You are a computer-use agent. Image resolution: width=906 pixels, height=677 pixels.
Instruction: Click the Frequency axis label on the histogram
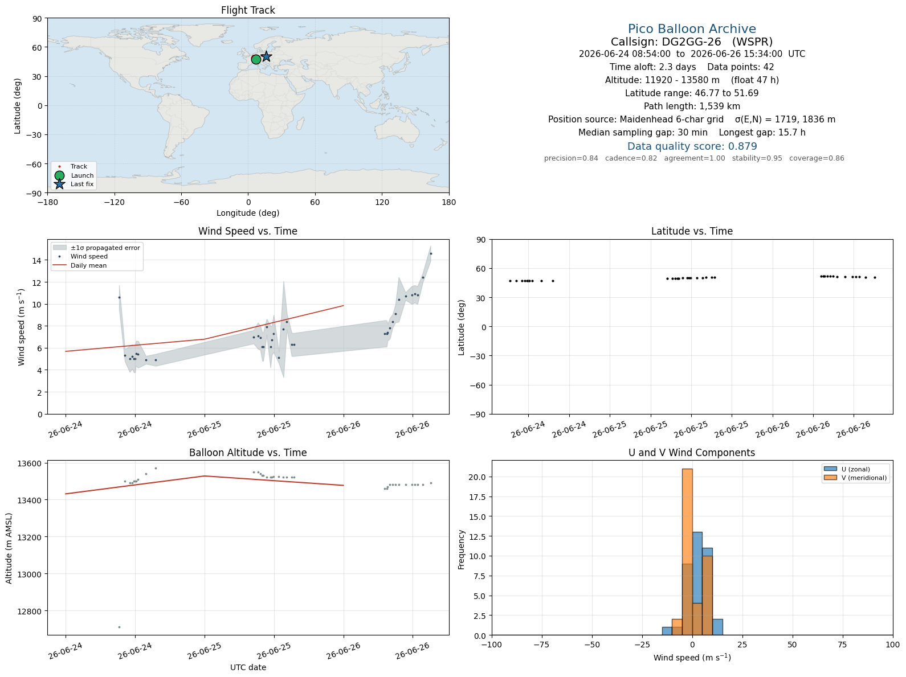462,549
